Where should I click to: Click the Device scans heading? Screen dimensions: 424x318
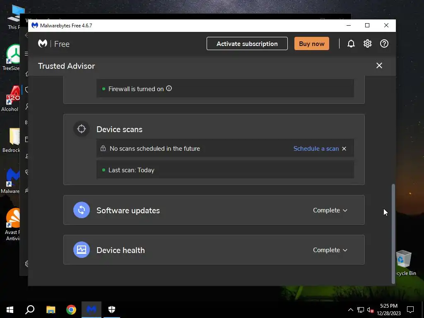119,129
